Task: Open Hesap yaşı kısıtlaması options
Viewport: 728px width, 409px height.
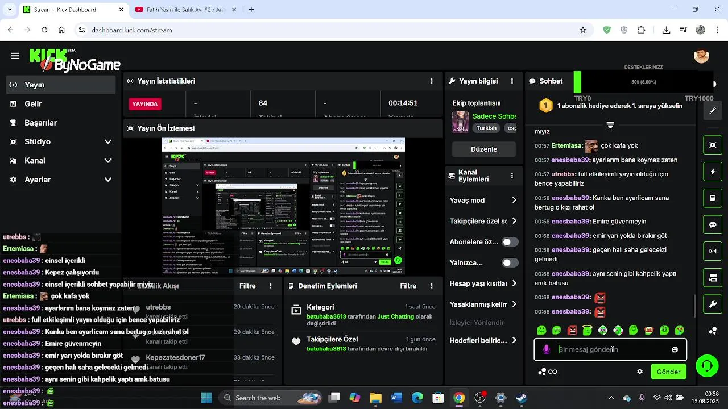Action: click(x=483, y=283)
